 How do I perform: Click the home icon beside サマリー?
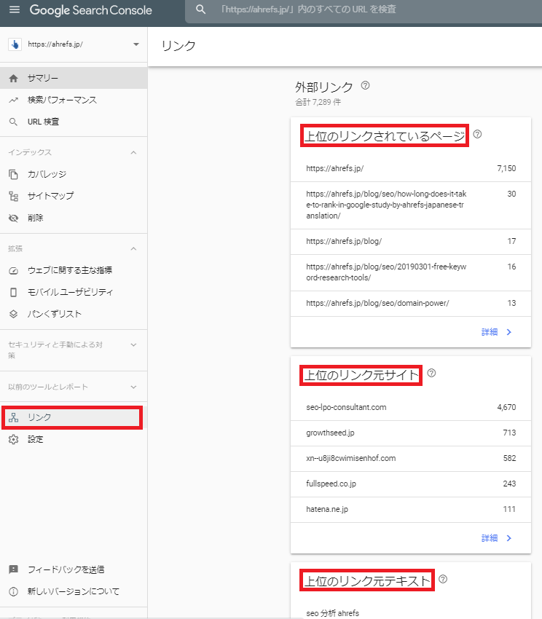(13, 78)
